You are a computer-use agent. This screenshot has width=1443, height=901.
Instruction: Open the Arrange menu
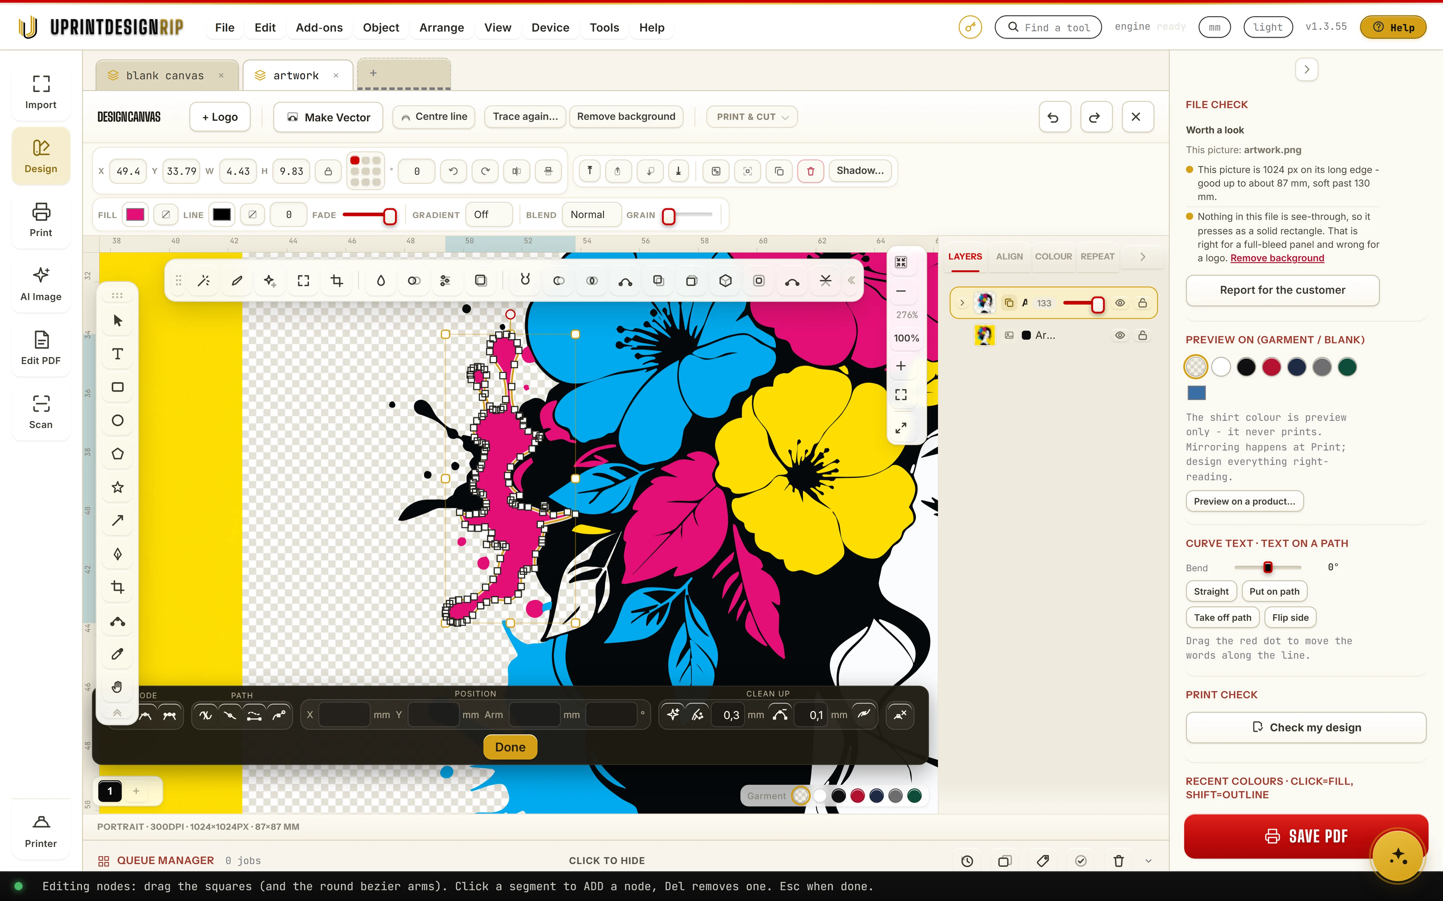click(x=441, y=27)
